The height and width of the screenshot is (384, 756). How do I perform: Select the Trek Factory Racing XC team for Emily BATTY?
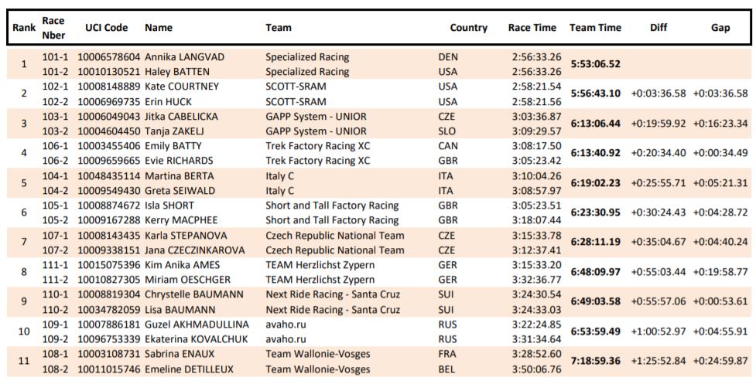tap(318, 146)
